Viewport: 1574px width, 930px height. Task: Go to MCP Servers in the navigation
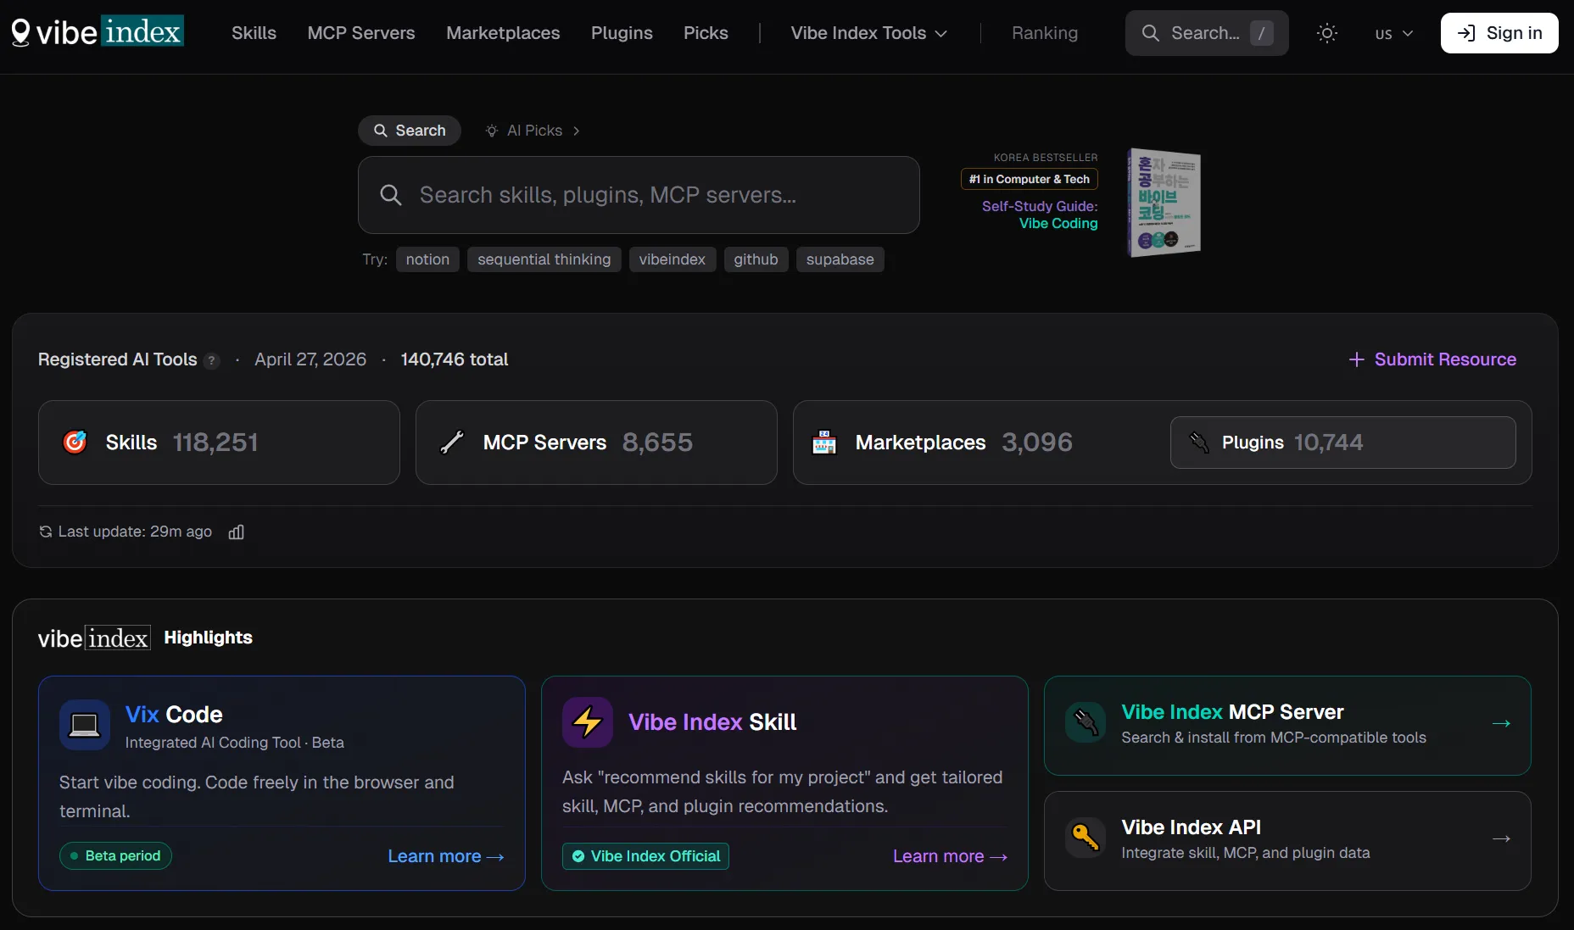tap(361, 33)
